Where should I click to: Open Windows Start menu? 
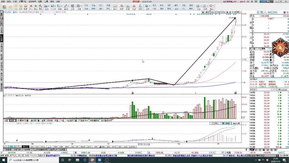click(x=3, y=160)
